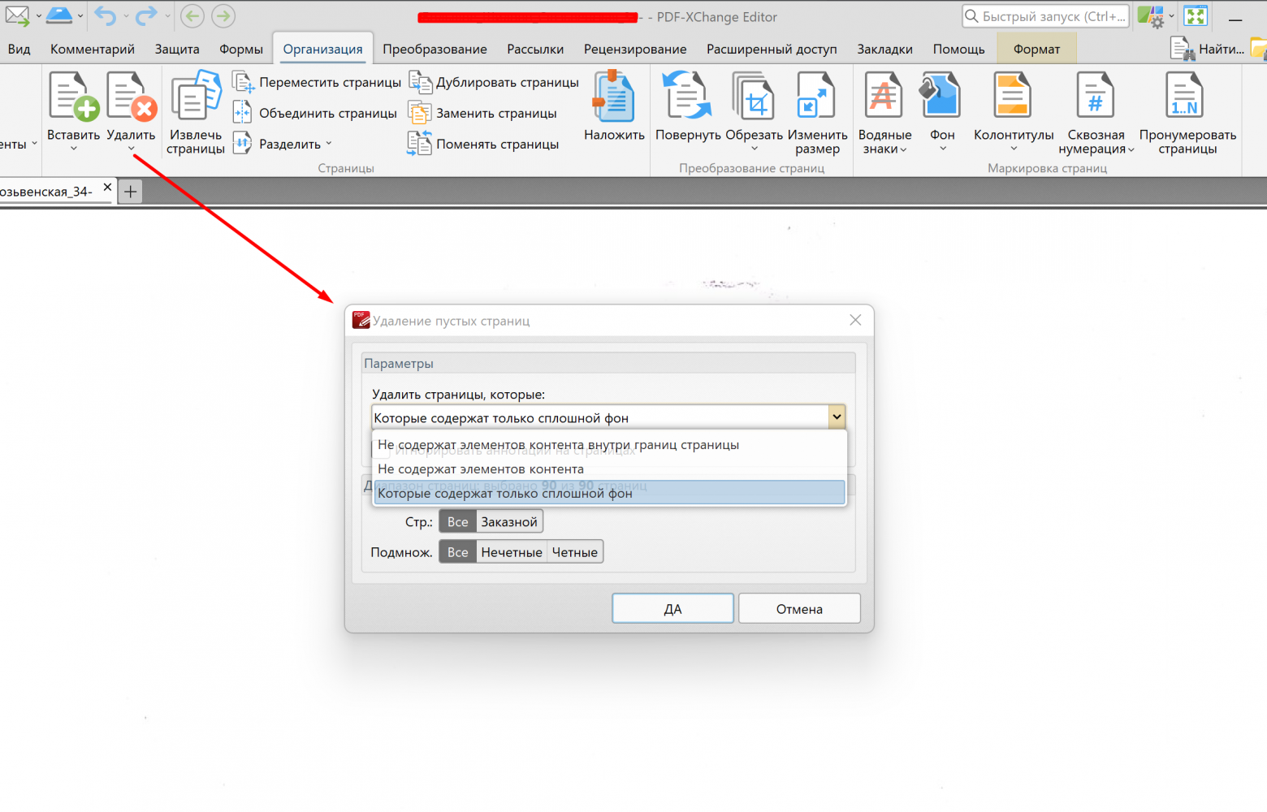The width and height of the screenshot is (1267, 812).
Task: Click the full screen mode icon
Action: coord(1196,15)
